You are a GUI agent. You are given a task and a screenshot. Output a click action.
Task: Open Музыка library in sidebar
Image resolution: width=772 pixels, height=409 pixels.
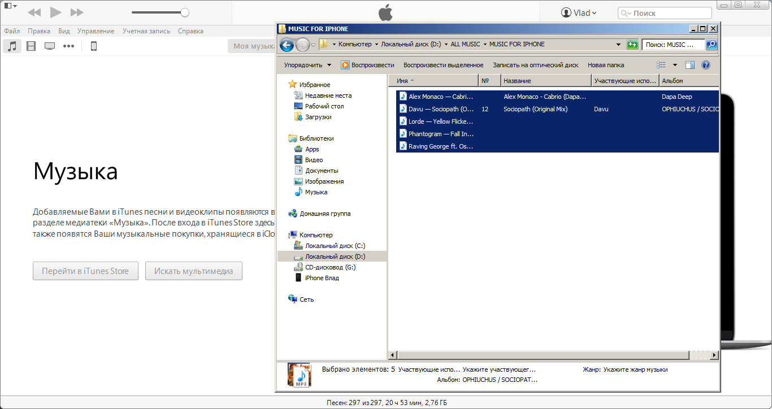tap(310, 192)
